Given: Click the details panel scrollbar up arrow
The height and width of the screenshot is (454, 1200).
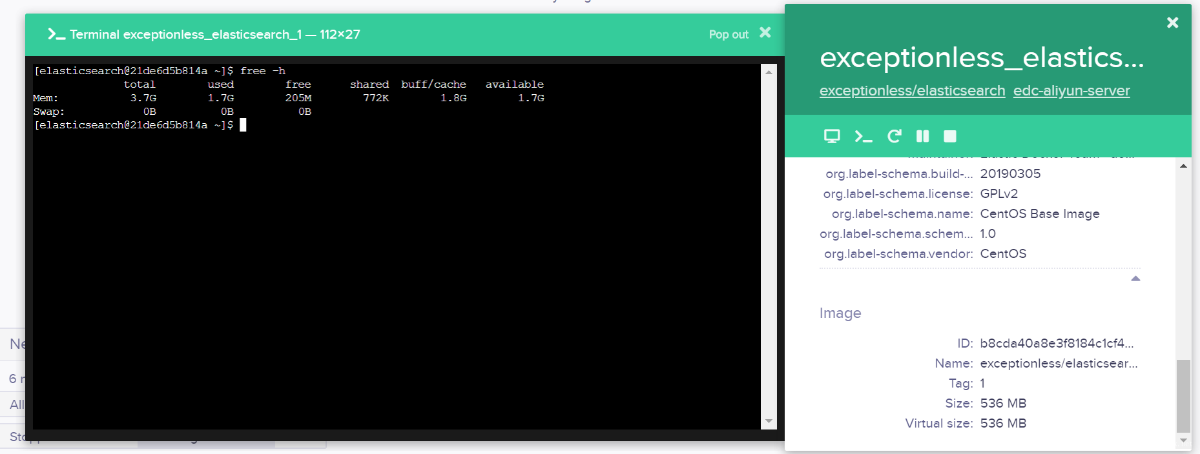Looking at the screenshot, I should (x=1183, y=166).
